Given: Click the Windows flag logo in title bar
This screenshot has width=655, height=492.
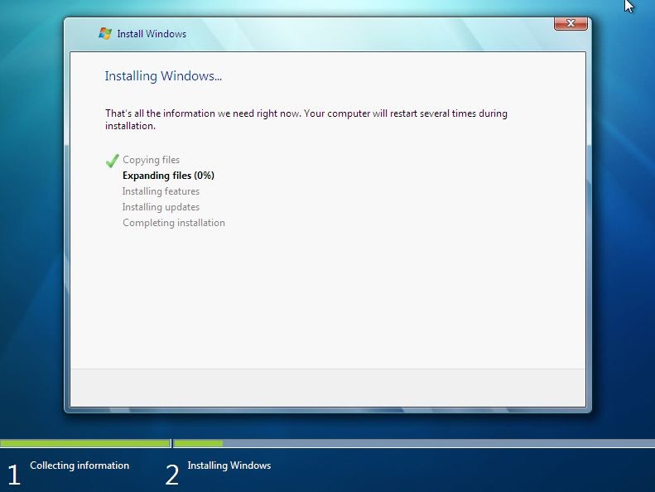Looking at the screenshot, I should pos(105,33).
